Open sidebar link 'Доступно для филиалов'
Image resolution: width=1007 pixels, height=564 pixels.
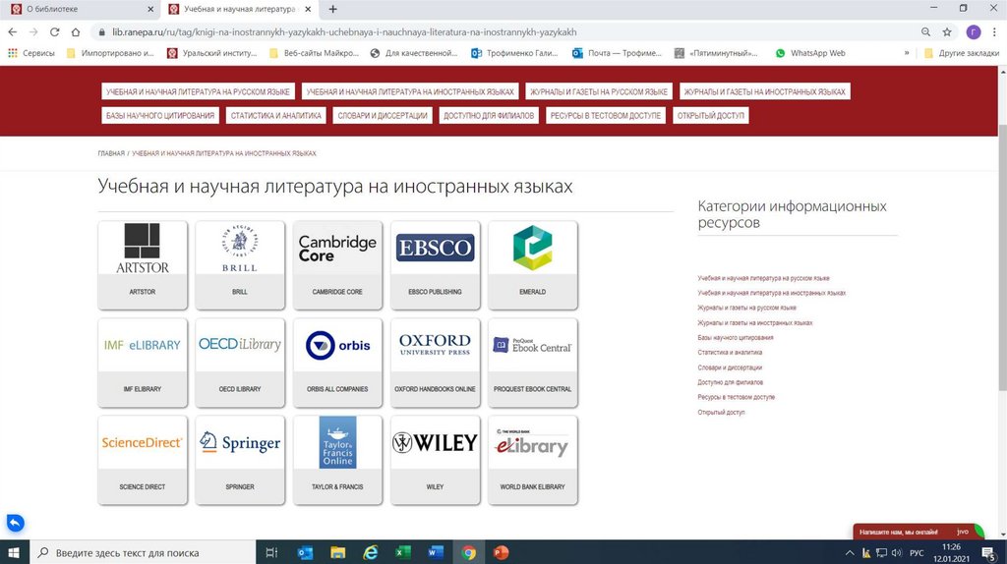tap(731, 382)
